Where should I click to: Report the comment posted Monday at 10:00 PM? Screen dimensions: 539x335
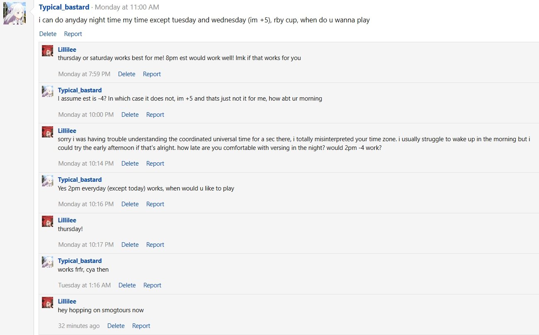tap(155, 115)
